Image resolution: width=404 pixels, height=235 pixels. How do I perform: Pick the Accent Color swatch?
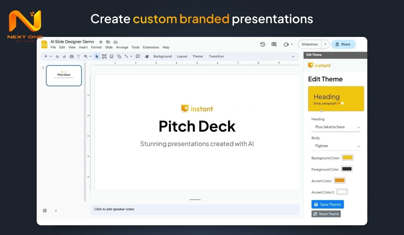[339, 181]
